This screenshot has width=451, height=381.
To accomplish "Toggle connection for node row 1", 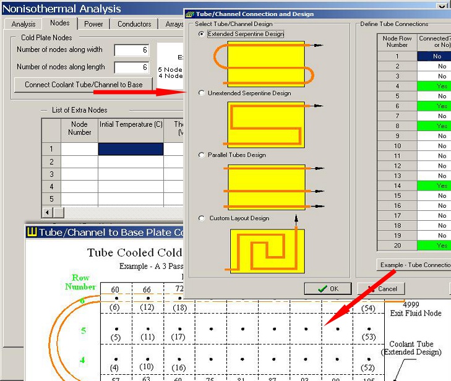I will pos(434,56).
